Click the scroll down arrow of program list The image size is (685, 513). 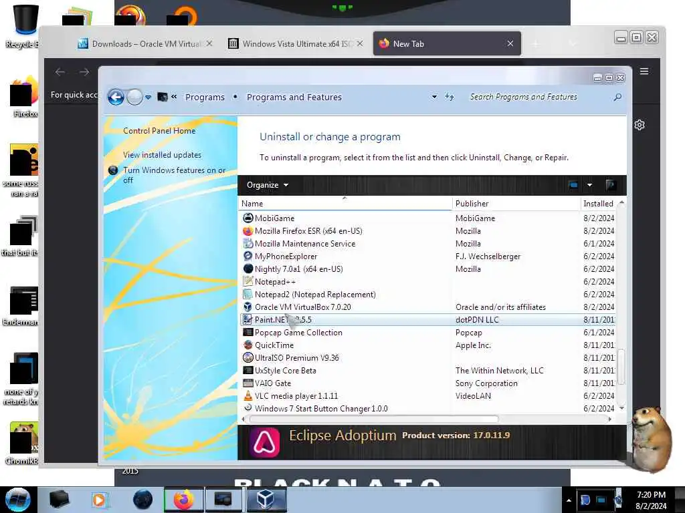click(x=621, y=408)
